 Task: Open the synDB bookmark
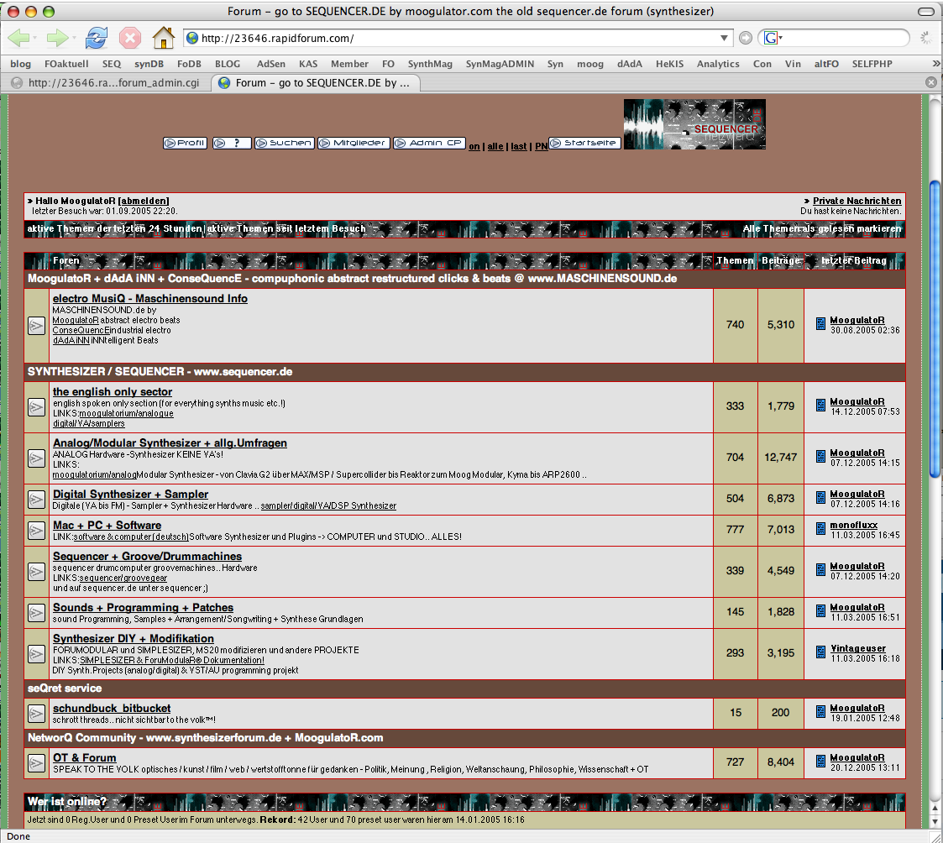[149, 64]
